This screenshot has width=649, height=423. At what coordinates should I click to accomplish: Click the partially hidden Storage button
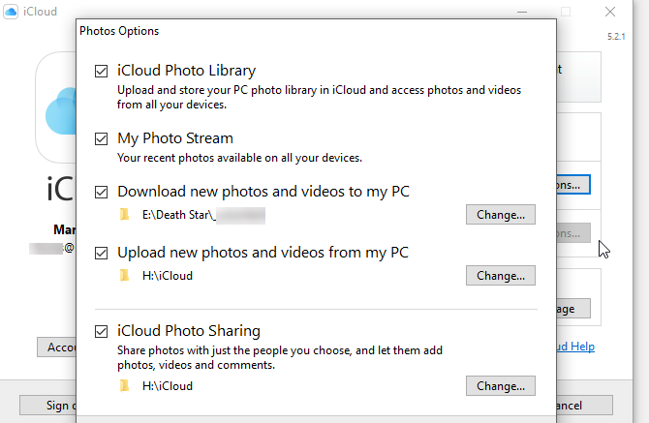[x=573, y=309]
